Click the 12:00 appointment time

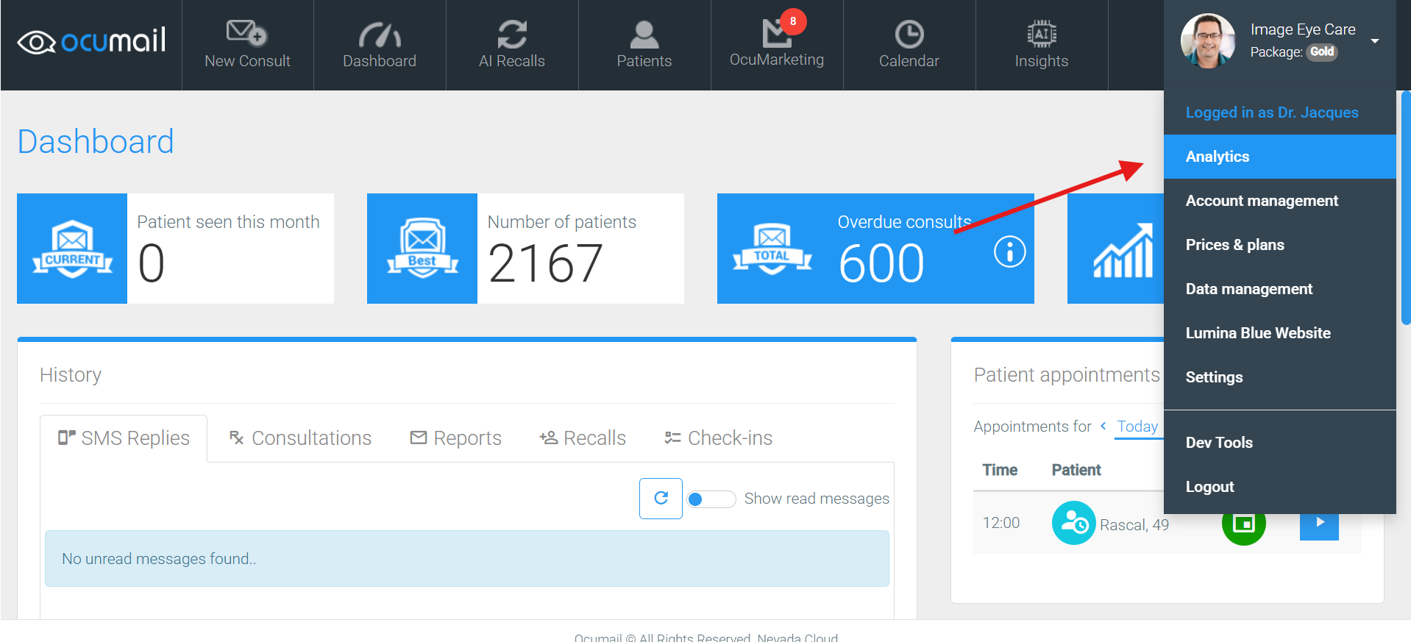click(1001, 523)
